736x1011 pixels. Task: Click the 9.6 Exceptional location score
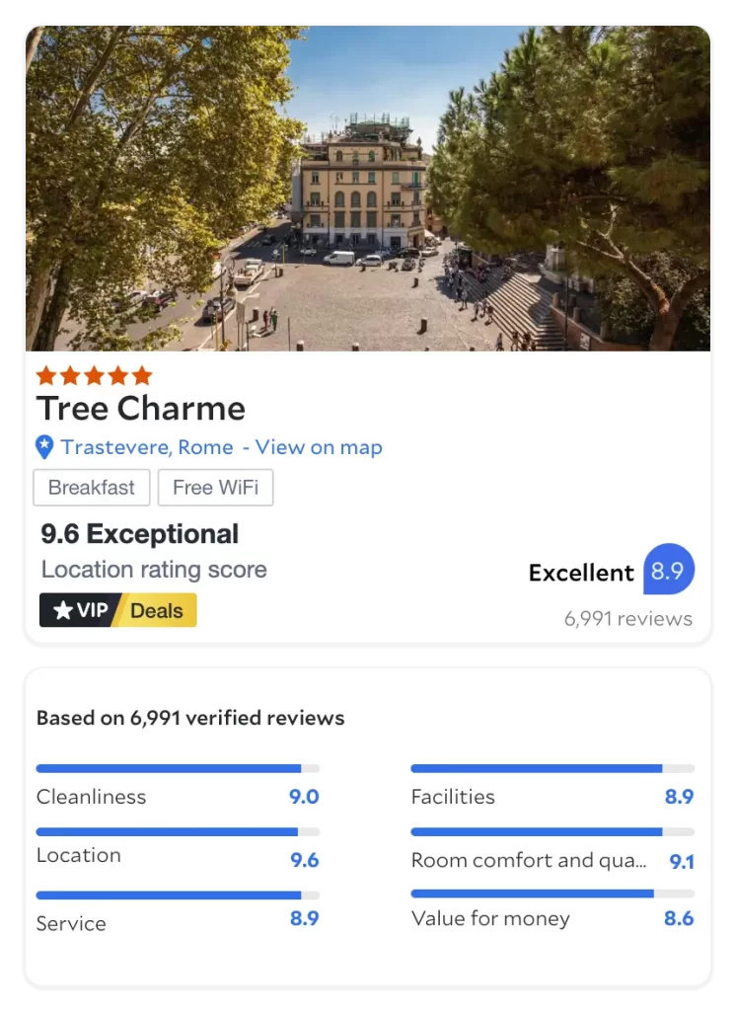(140, 534)
